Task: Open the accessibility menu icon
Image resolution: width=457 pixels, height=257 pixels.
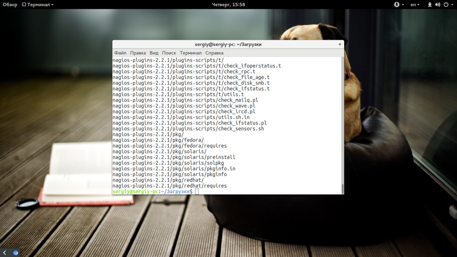Action: [397, 4]
